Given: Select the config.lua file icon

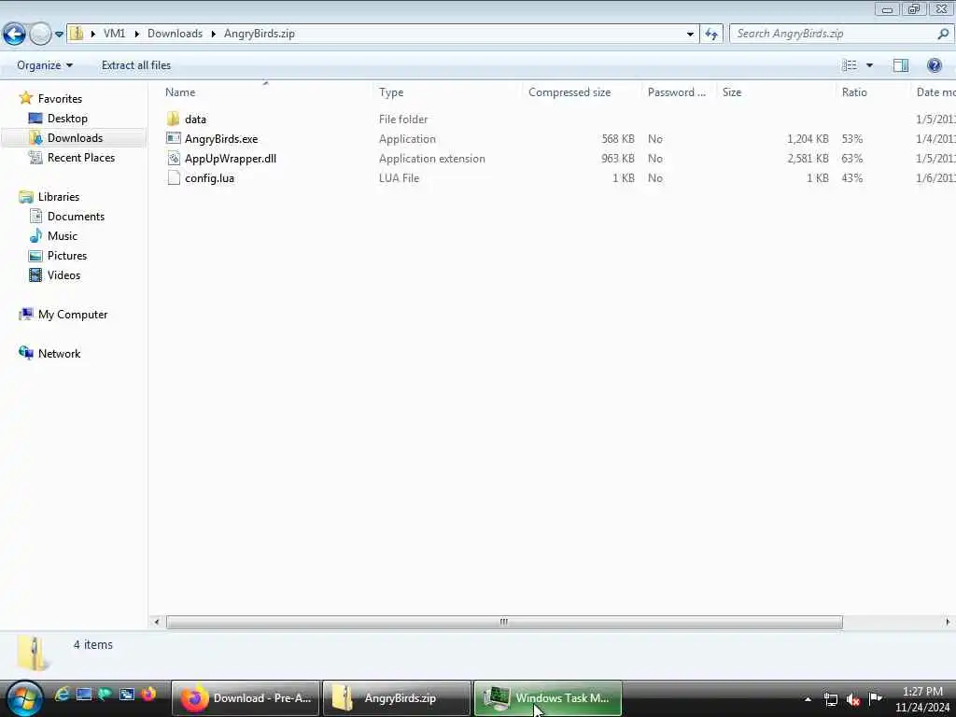Looking at the screenshot, I should [x=173, y=178].
